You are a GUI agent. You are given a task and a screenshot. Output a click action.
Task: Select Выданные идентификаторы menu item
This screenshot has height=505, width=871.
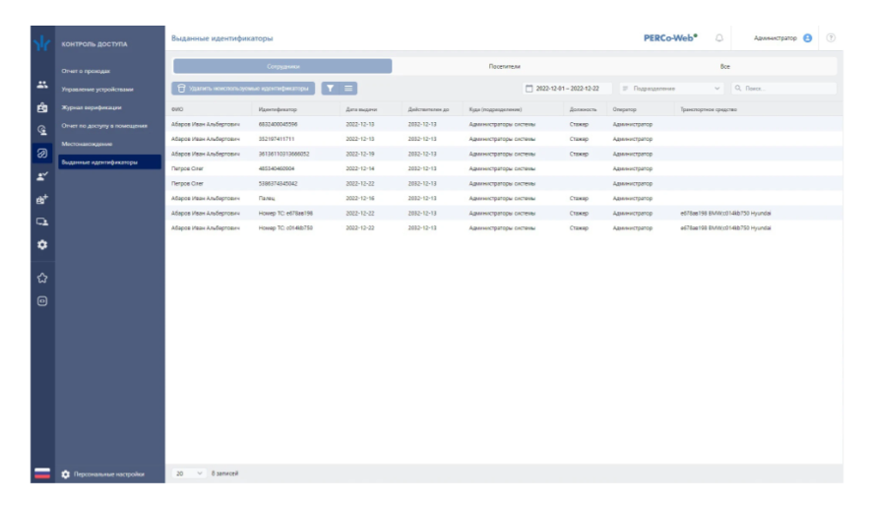point(109,162)
